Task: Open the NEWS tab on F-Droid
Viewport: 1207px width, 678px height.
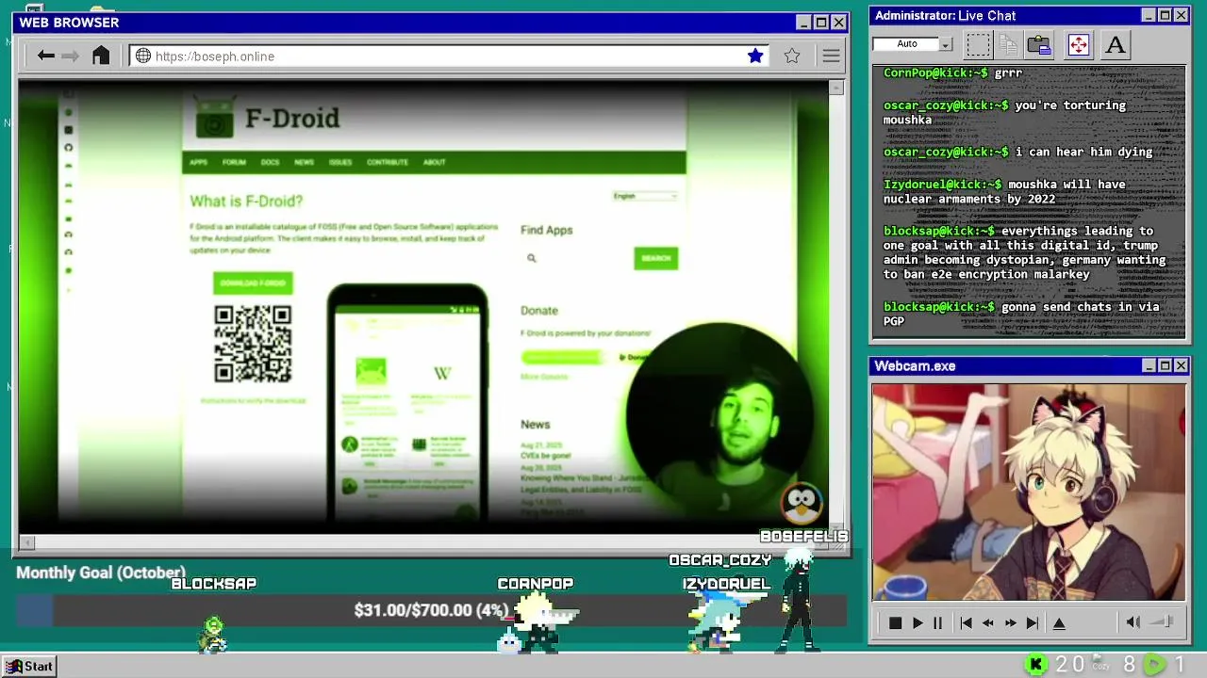Action: click(304, 162)
